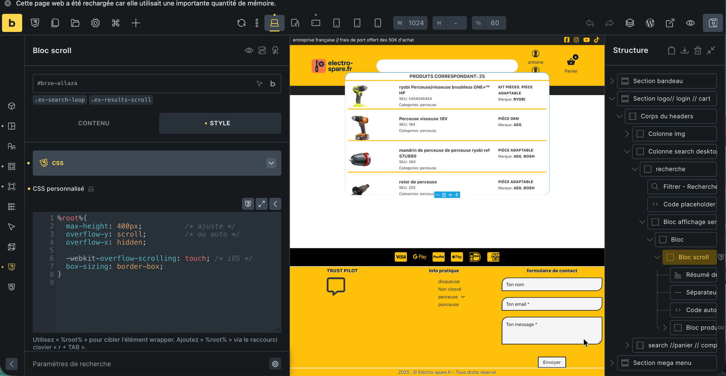
Task: Select the desktop breakpoint icon
Action: [275, 23]
